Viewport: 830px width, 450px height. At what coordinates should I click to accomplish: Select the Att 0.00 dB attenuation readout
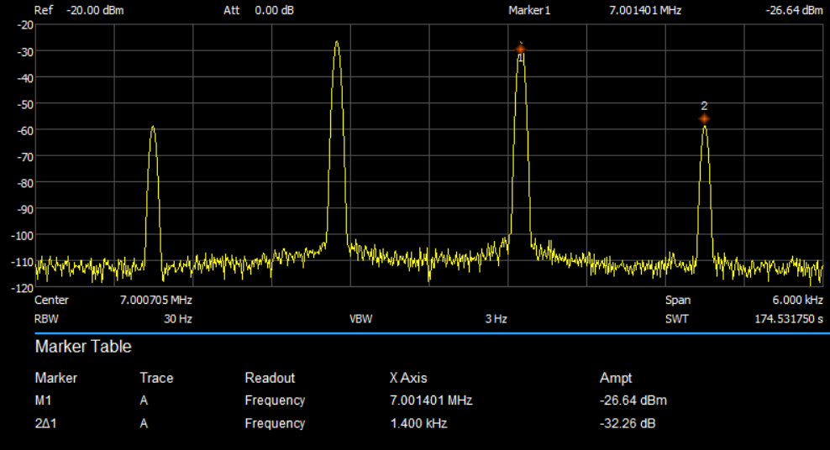coord(259,10)
